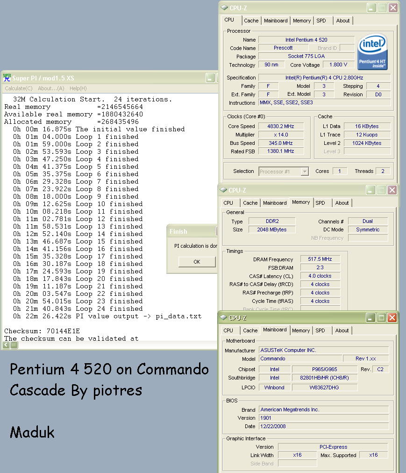
Task: Open the Help(H) menu in Super PI
Action: (x=78, y=88)
